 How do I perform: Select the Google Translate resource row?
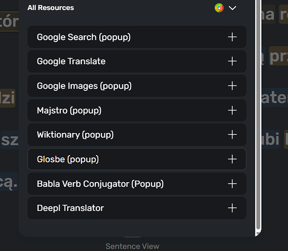[137, 61]
